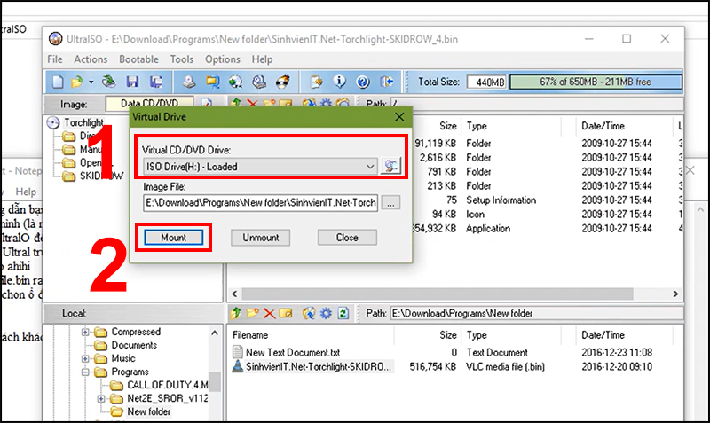Click the Exit door toolbar icon
The width and height of the screenshot is (710, 423).
coord(387,82)
